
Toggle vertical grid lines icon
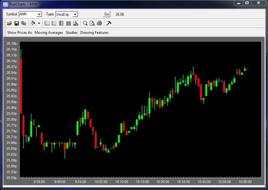click(47, 23)
